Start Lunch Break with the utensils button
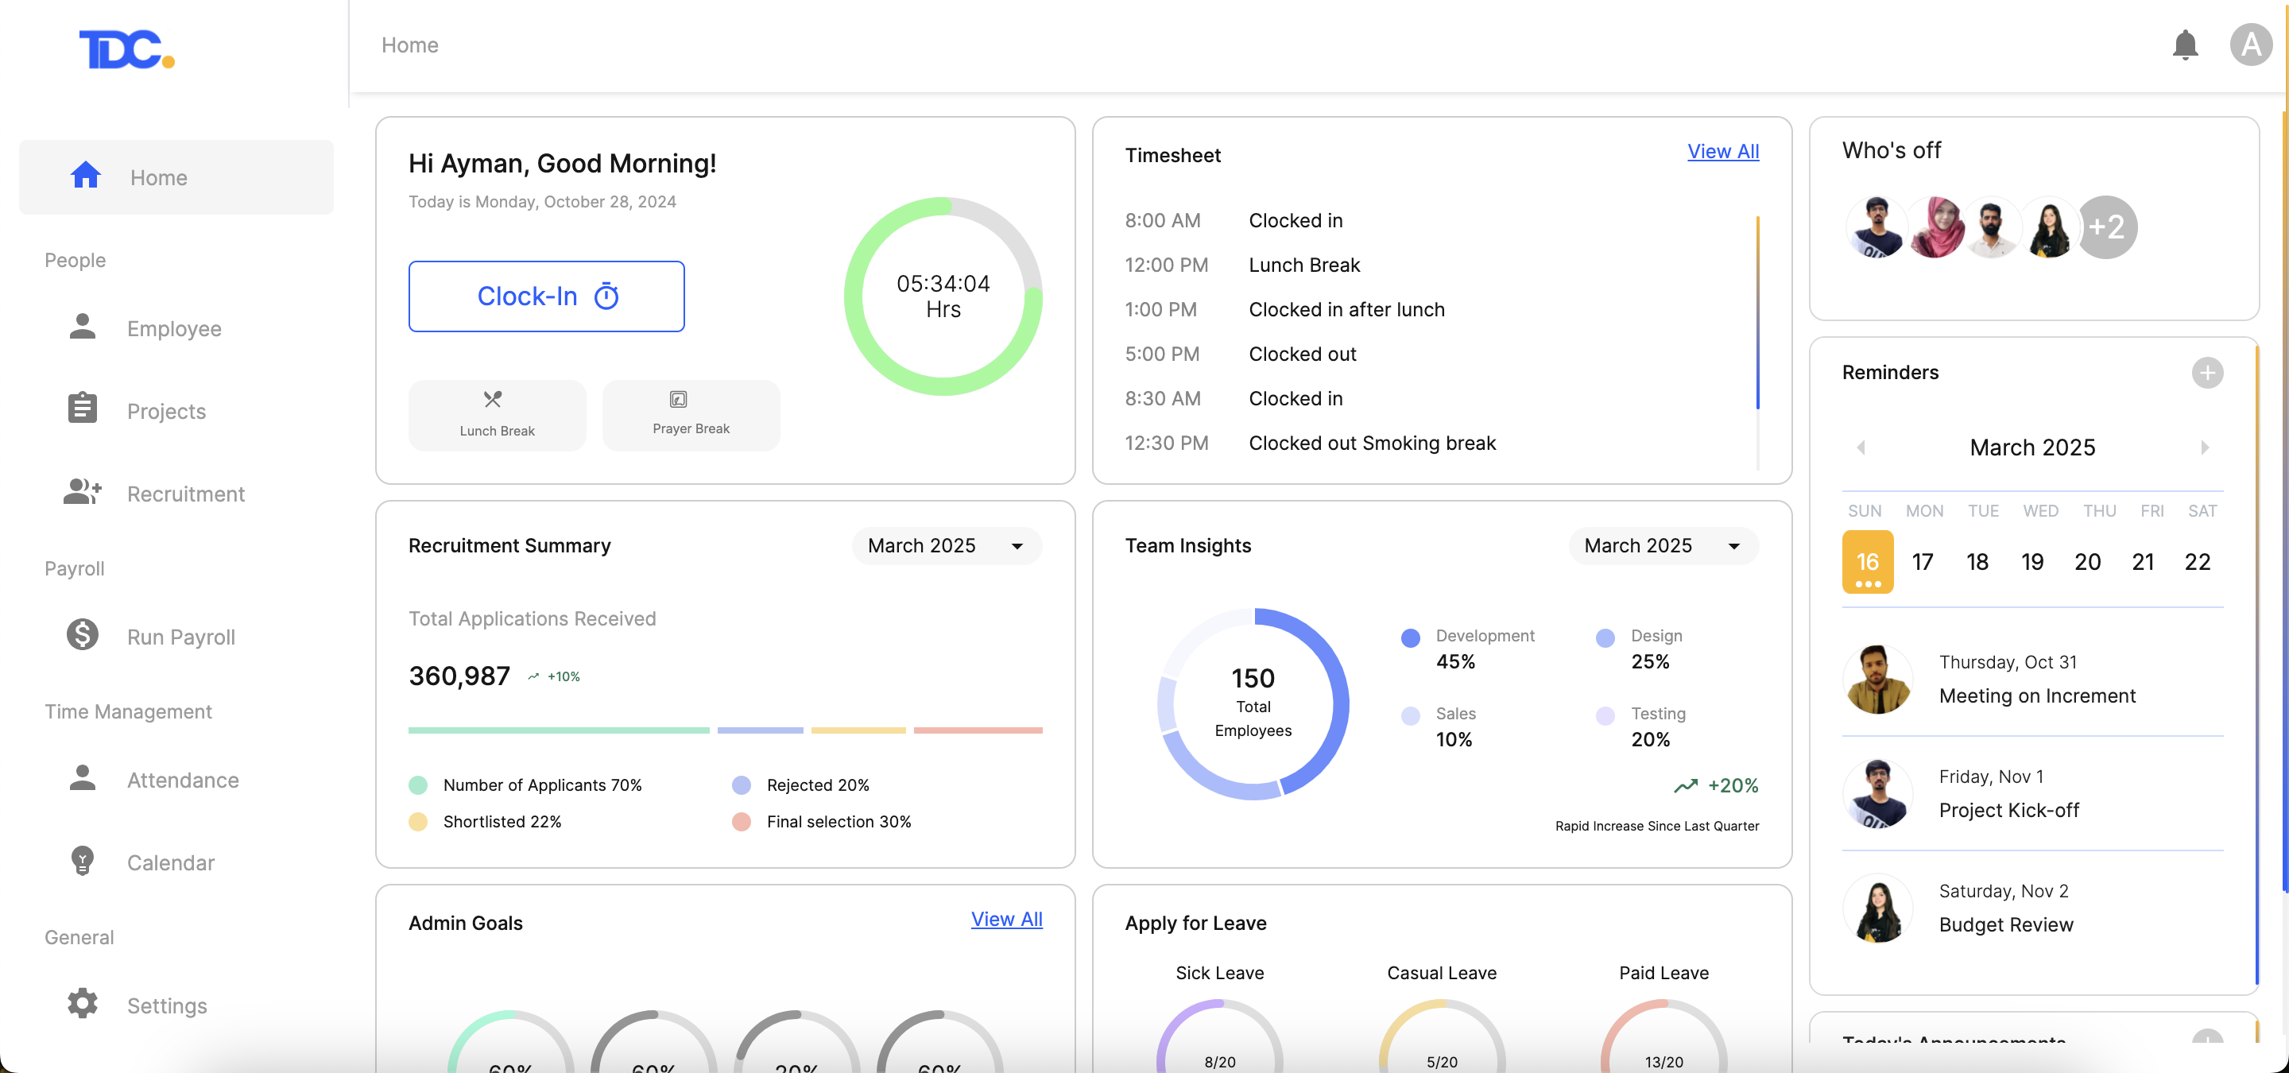This screenshot has height=1073, width=2289. click(497, 415)
